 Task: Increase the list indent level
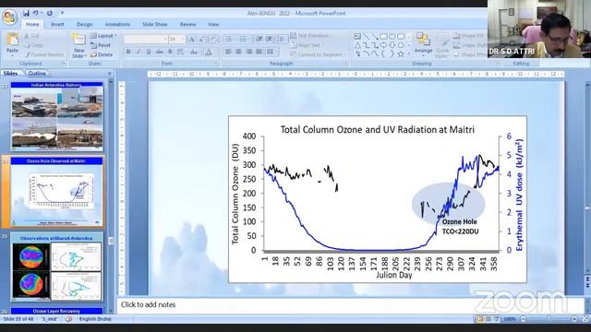[x=269, y=39]
